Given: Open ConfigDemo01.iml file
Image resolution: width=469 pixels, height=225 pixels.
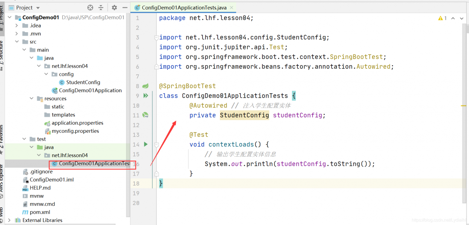Looking at the screenshot, I should [x=48, y=180].
